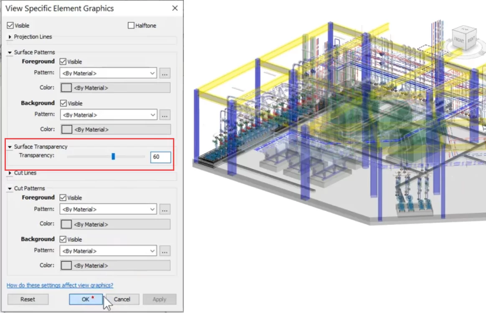Open Cut Foreground pattern browse button
Image resolution: width=486 pixels, height=313 pixels.
165,209
